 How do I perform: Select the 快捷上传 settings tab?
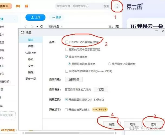31,53
